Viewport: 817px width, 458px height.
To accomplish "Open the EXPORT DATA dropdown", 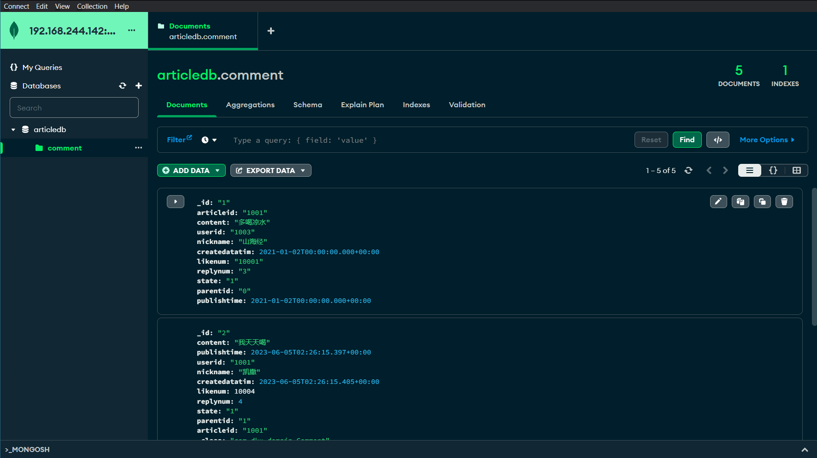I will pos(271,170).
